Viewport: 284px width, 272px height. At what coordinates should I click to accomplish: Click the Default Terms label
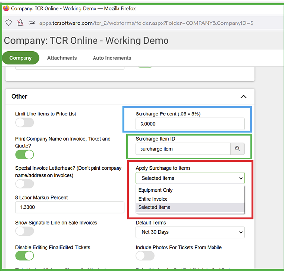(151, 223)
